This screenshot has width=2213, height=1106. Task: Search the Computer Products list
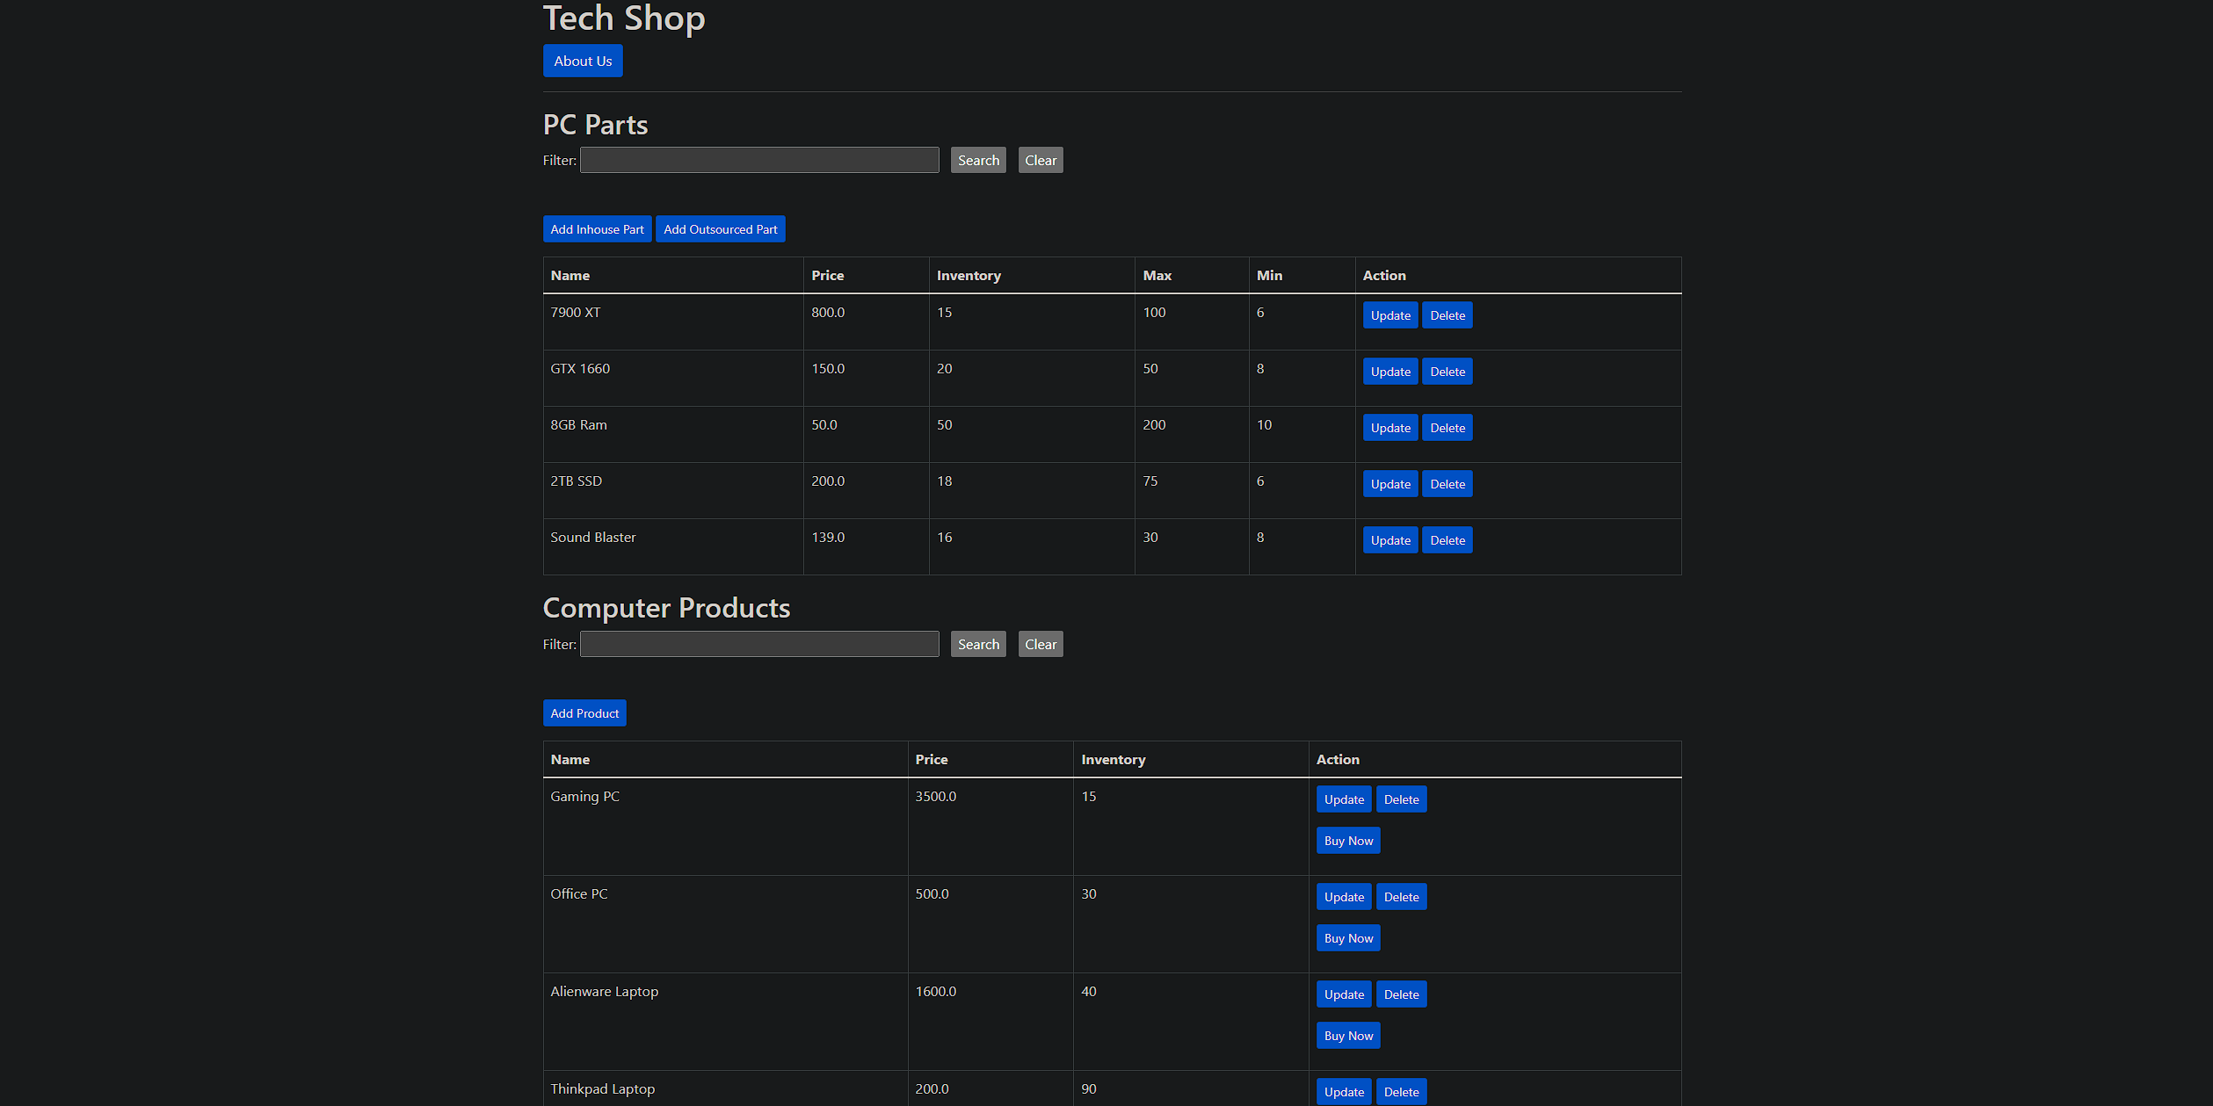977,643
